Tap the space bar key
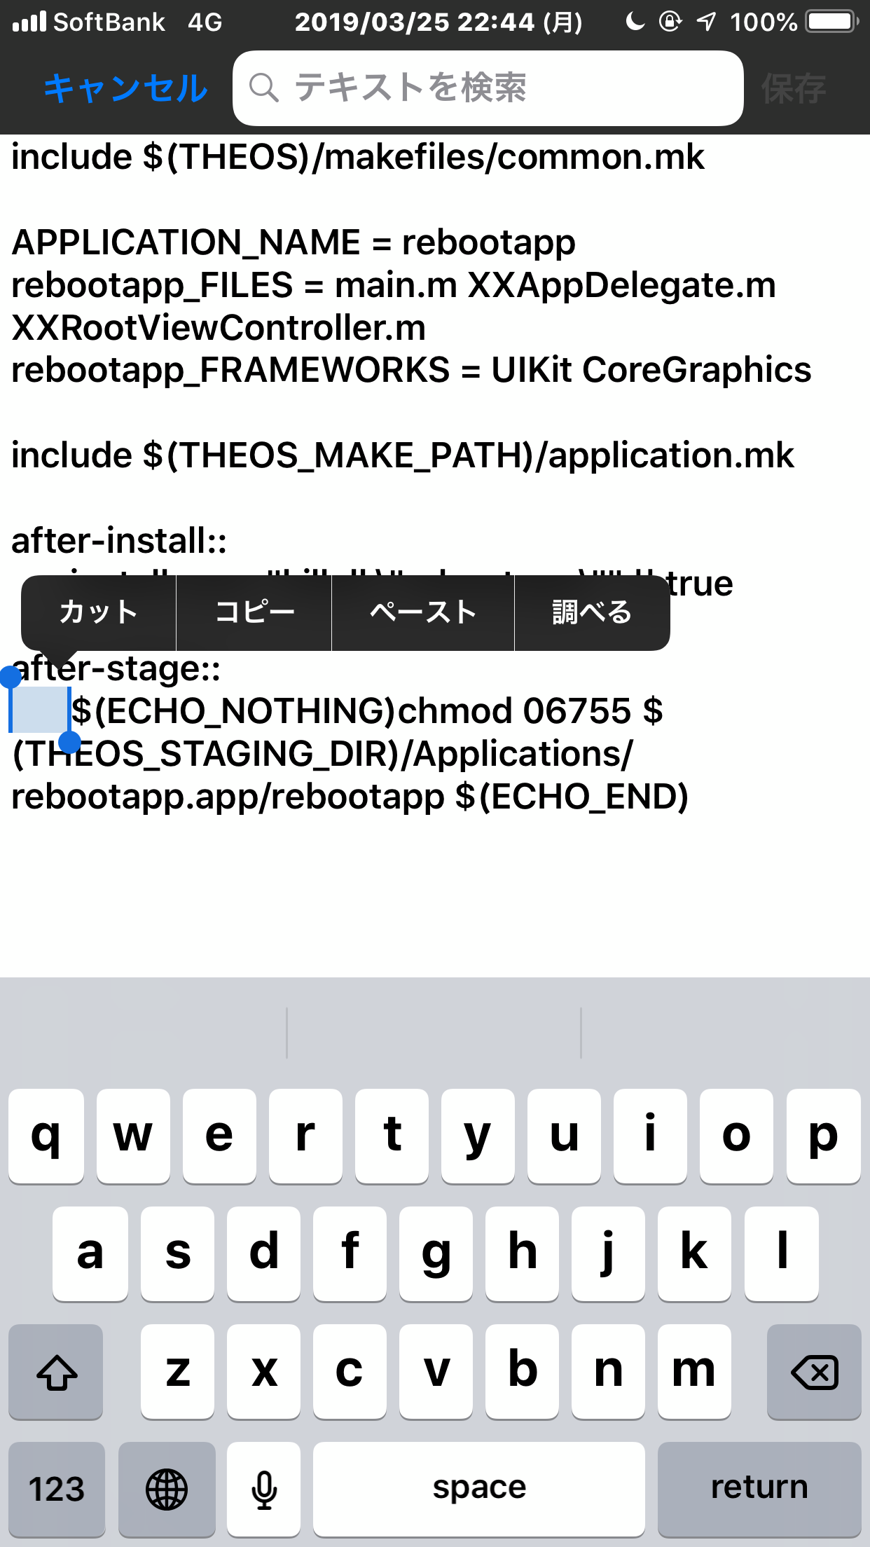This screenshot has width=870, height=1547. [479, 1489]
